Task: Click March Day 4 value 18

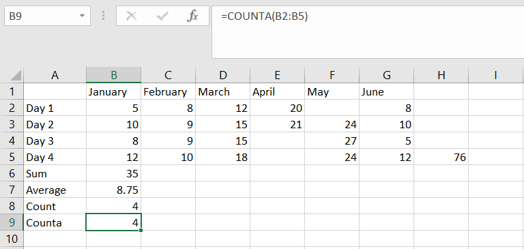Action: (223, 157)
